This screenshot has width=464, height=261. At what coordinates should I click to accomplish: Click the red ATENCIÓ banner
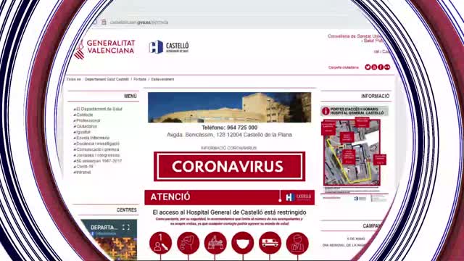[x=229, y=197]
